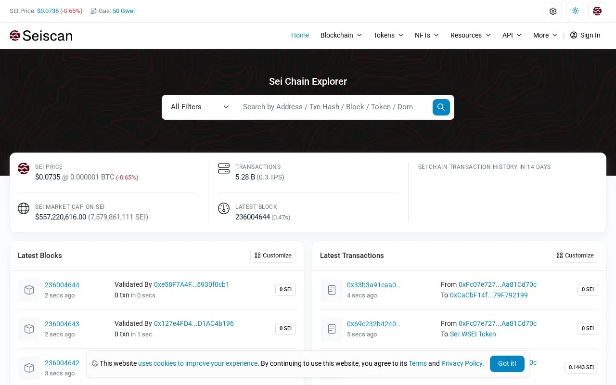The image size is (616, 385).
Task: Go to the Home nav item
Action: point(300,35)
